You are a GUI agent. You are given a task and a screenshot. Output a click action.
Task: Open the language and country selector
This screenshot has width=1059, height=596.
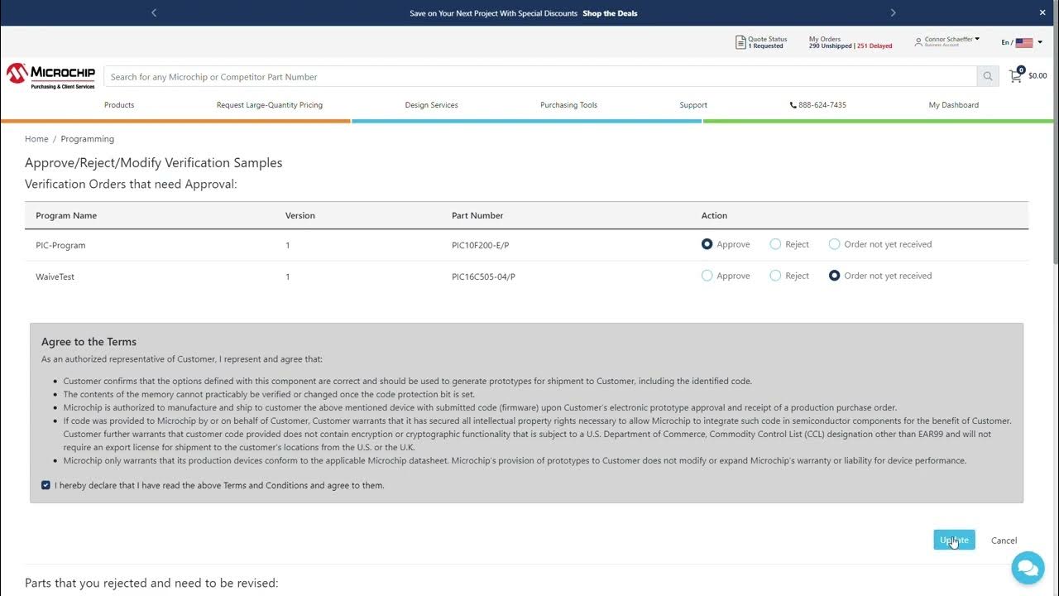[x=1023, y=42]
